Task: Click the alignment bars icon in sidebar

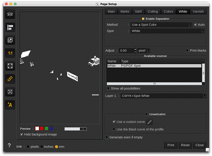Action: [10, 27]
